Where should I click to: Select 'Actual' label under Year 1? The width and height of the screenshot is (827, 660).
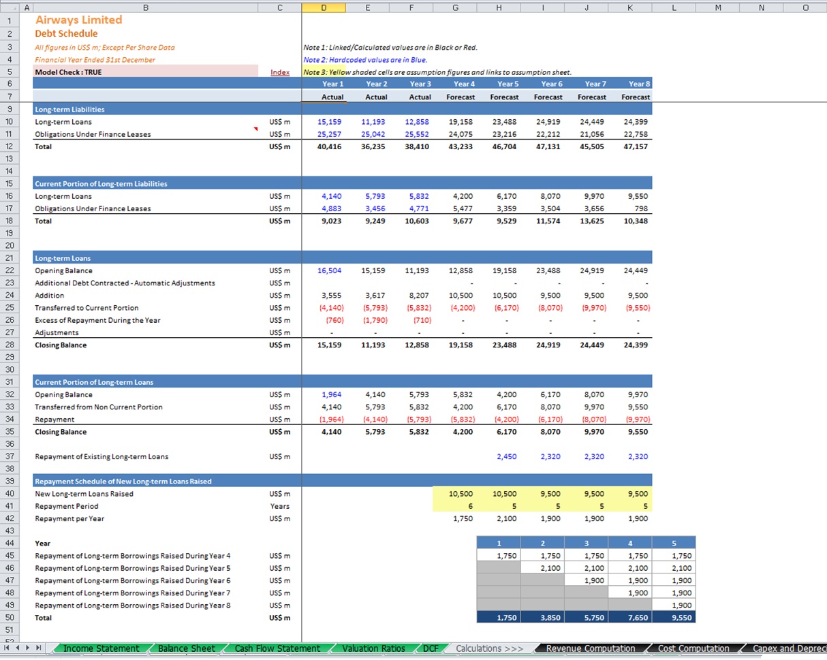[x=332, y=97]
